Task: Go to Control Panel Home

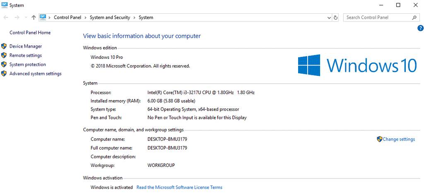Action: coord(30,32)
